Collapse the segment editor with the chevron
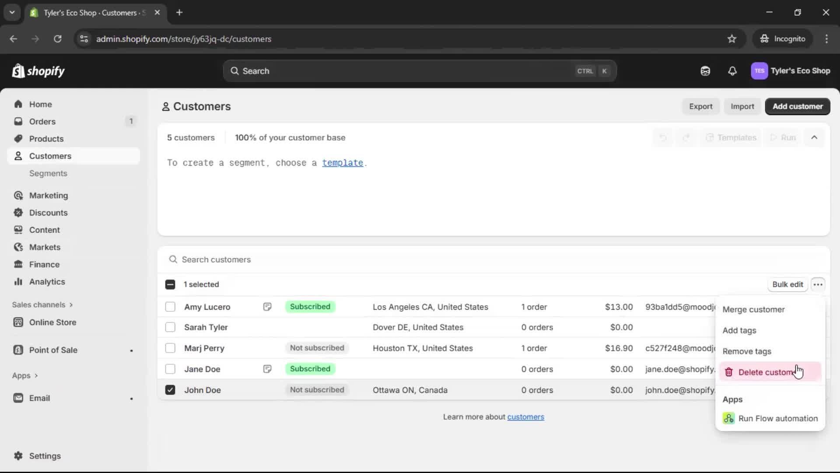 coord(814,138)
